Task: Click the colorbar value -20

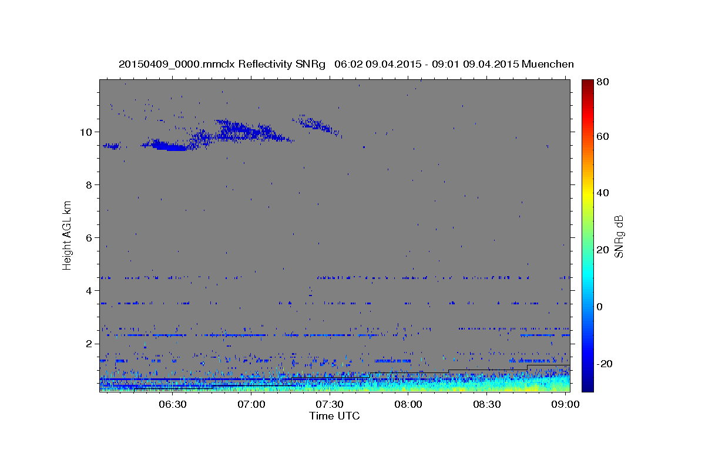Action: 604,364
